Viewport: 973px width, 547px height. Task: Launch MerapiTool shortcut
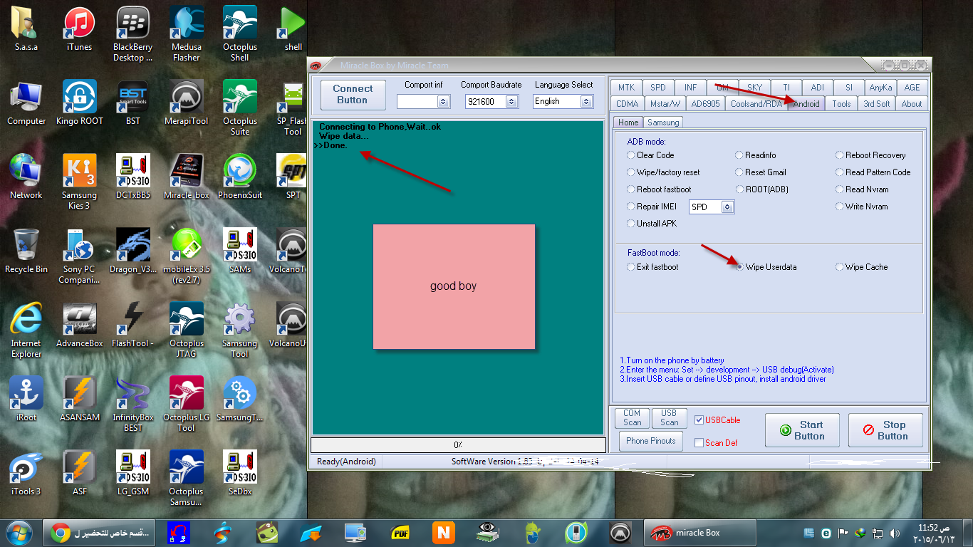coord(186,103)
